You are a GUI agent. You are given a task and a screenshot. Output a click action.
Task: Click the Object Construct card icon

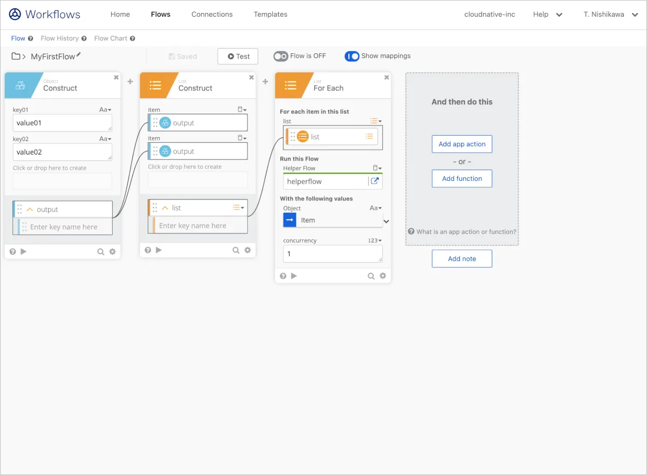(x=20, y=85)
